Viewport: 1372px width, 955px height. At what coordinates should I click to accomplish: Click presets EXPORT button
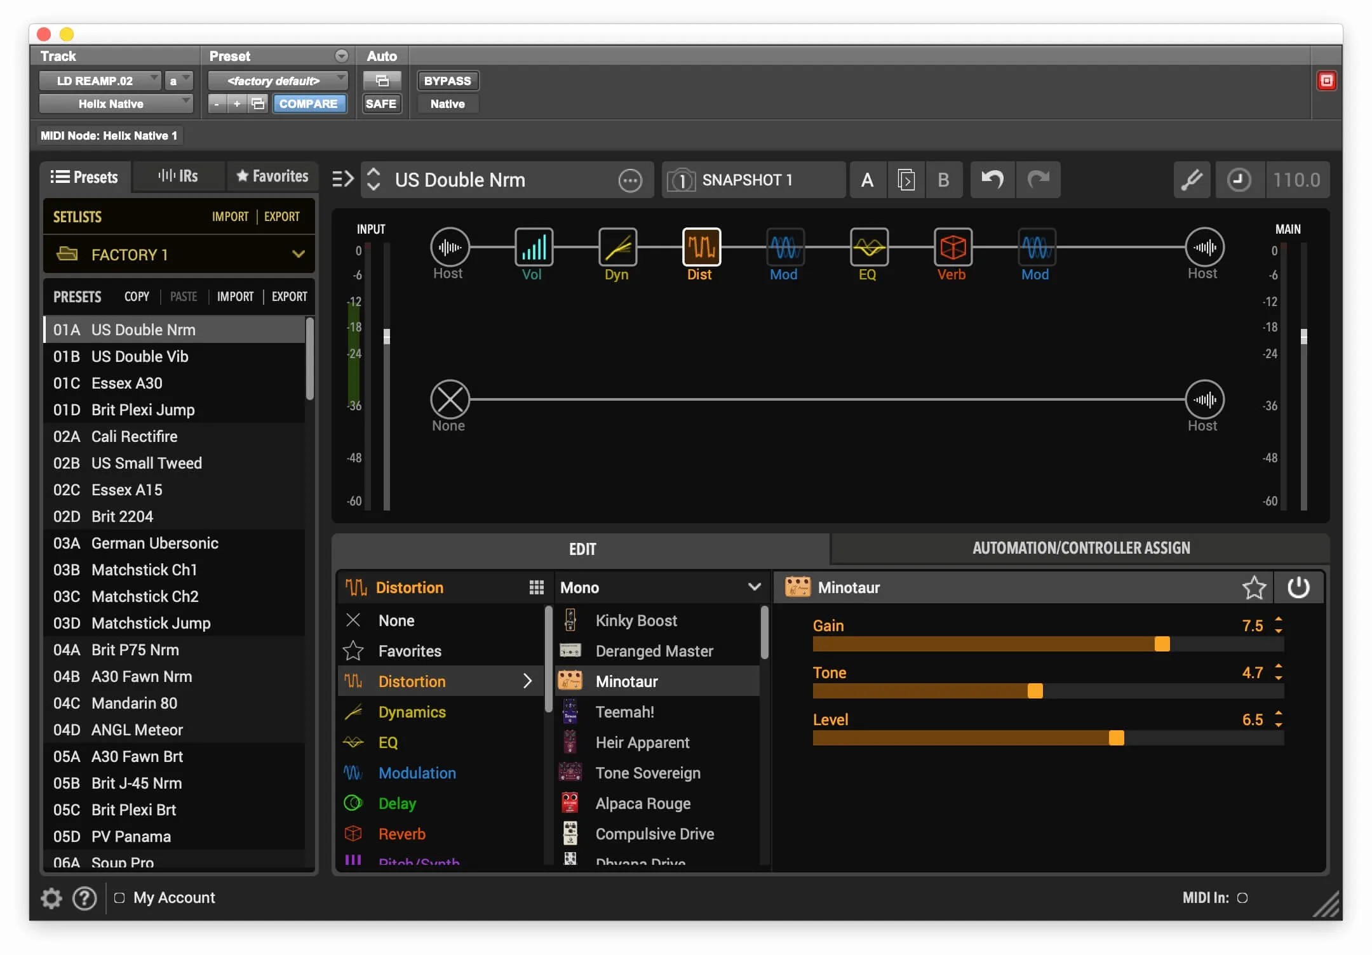pyautogui.click(x=290, y=297)
